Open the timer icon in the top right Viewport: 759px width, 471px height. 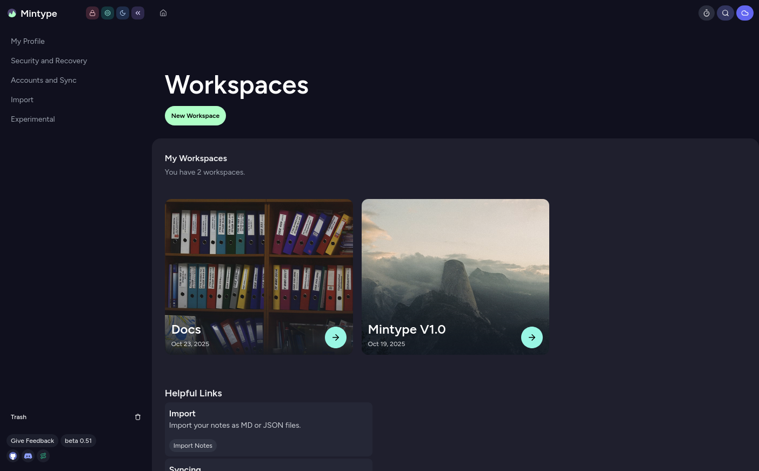click(707, 13)
